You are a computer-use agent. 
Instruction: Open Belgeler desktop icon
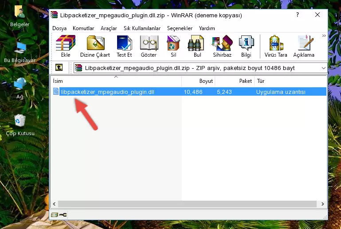point(20,16)
